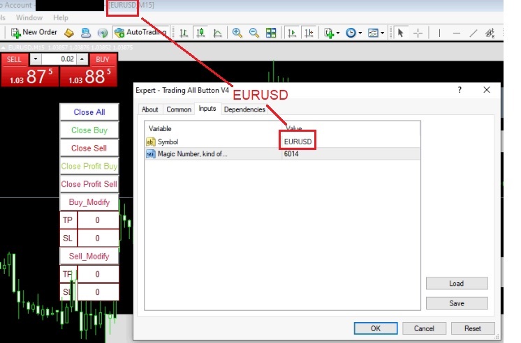Click the question mark help button

(460, 90)
